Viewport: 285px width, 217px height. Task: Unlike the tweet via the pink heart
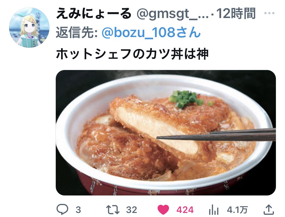[x=163, y=210]
